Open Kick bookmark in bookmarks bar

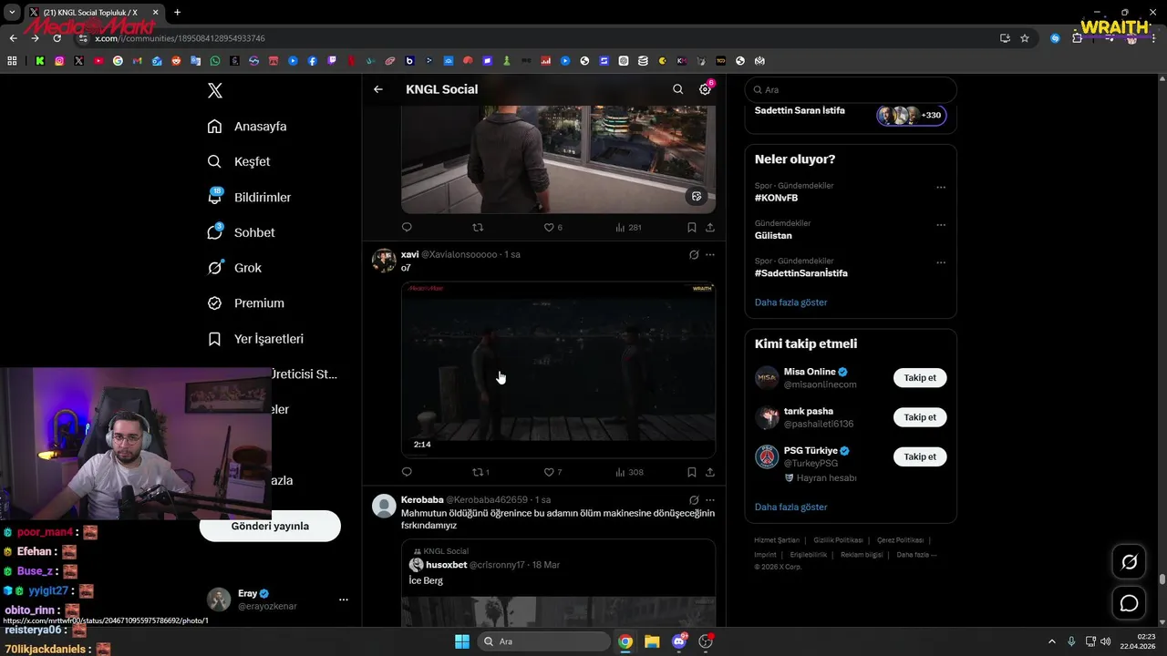click(x=40, y=61)
